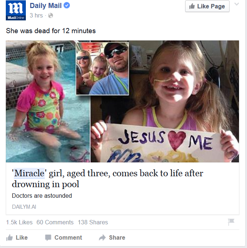Click the Daily Mail page logo
This screenshot has width=247, height=248.
tap(16, 10)
